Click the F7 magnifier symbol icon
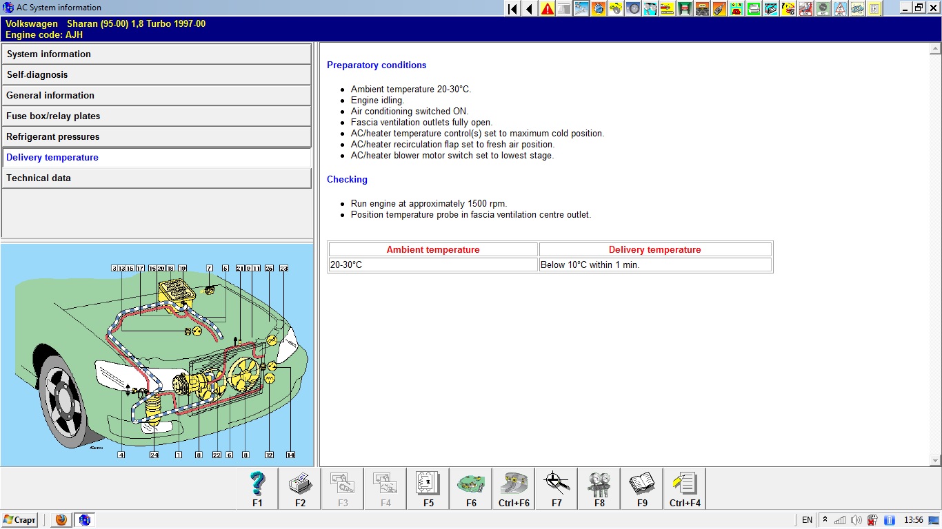The image size is (942, 529). coord(557,488)
